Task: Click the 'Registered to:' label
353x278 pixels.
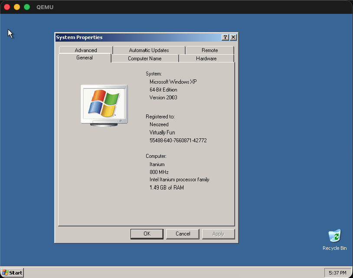Action: pyautogui.click(x=160, y=117)
